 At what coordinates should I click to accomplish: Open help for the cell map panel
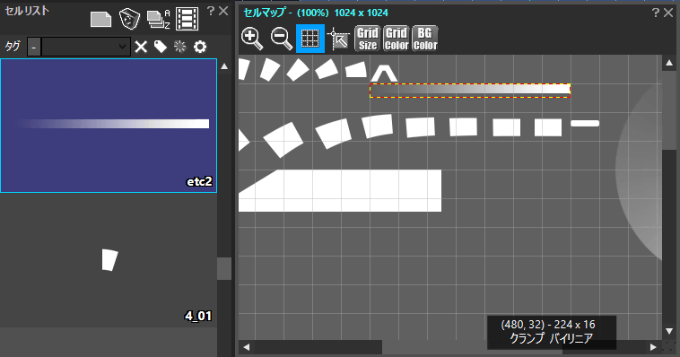(x=656, y=13)
